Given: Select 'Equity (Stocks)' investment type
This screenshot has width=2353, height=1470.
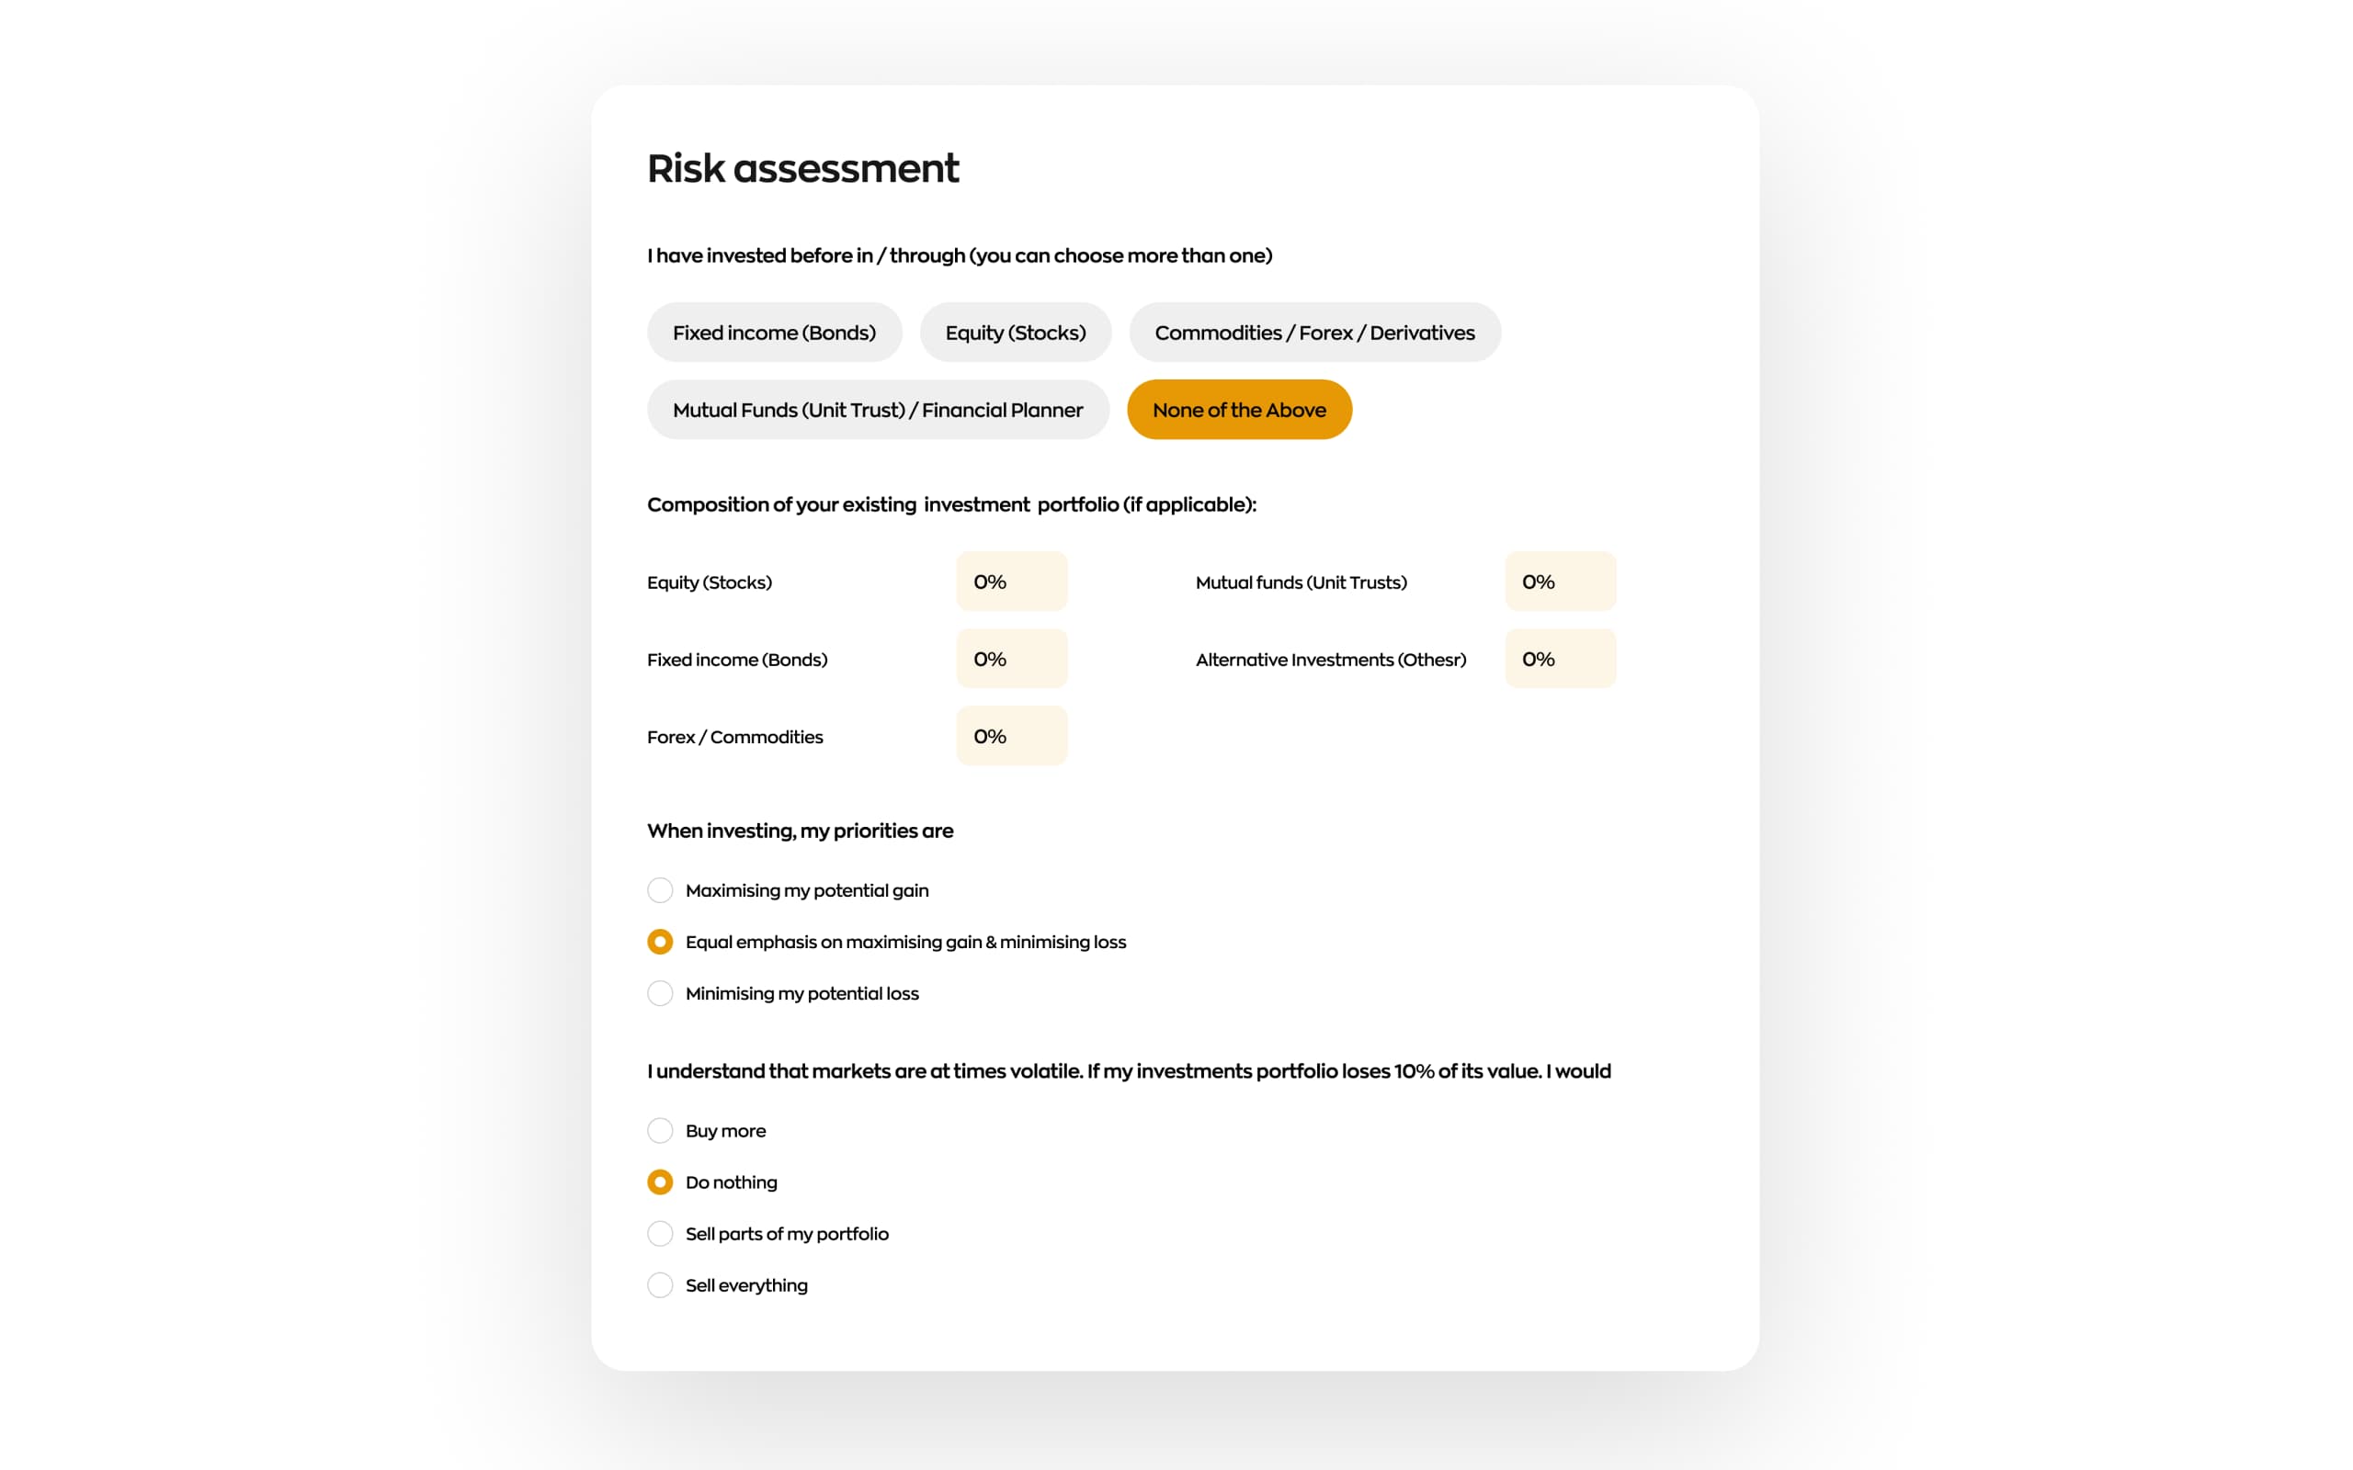Looking at the screenshot, I should click(1017, 332).
